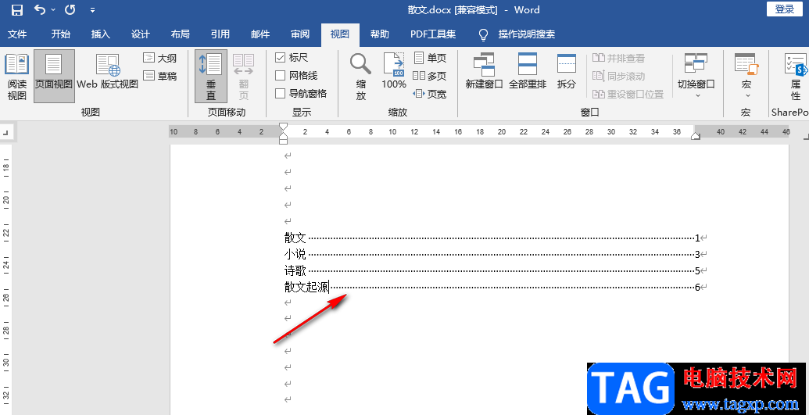The height and width of the screenshot is (415, 809).
Task: Click the 属性 SharePoint properties icon
Action: 795,77
